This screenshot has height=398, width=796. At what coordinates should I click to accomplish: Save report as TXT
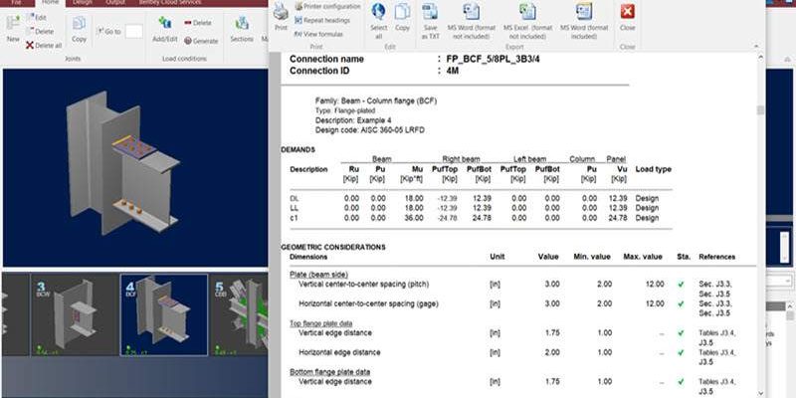(x=431, y=20)
